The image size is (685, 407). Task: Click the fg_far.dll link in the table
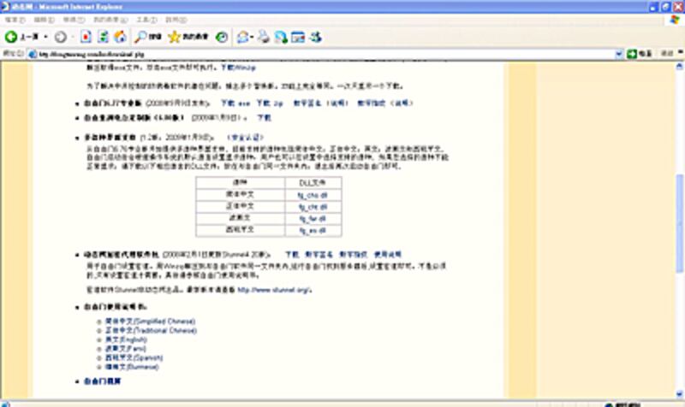[x=313, y=219]
